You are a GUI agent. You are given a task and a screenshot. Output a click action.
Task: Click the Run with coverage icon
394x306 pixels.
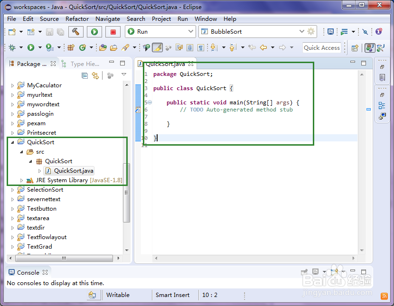coord(49,47)
